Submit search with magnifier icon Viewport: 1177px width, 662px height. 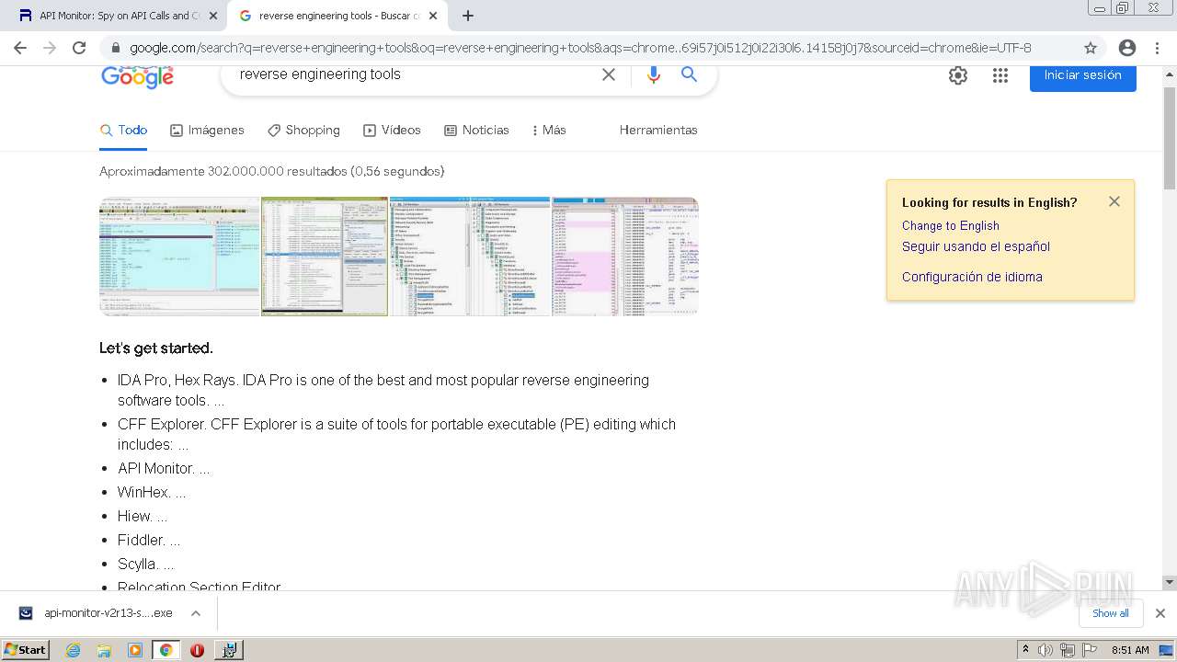690,74
